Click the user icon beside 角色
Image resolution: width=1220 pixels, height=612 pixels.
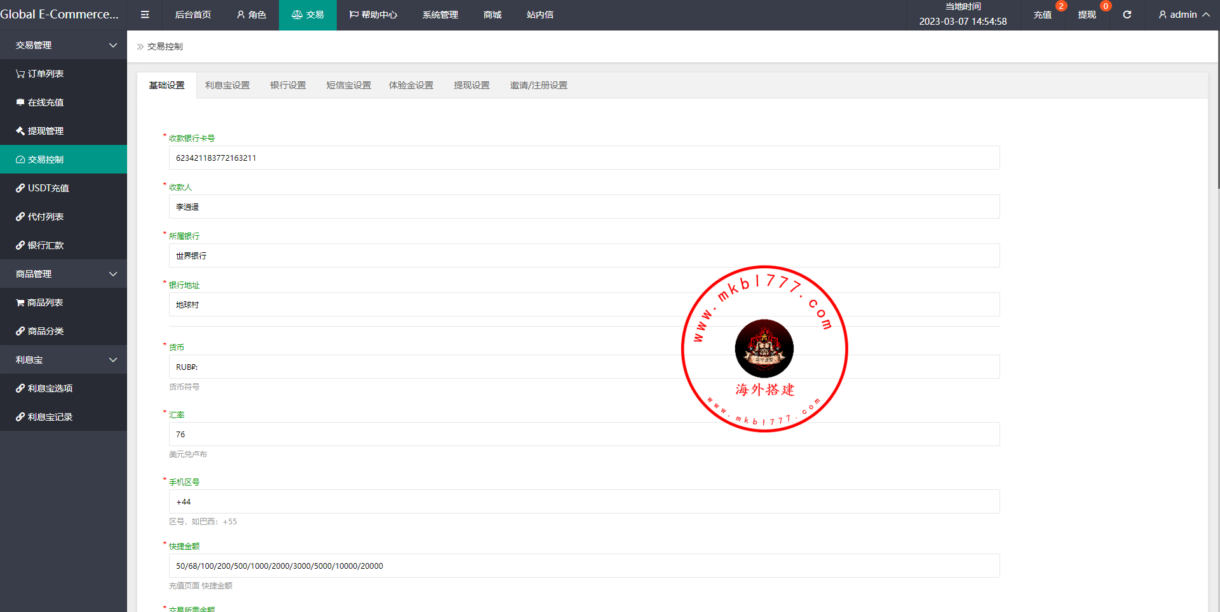[x=241, y=15]
